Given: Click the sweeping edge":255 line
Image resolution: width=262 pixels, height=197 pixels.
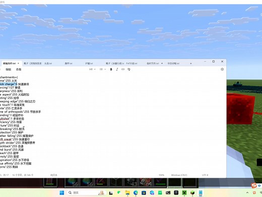Looking at the screenshot, I should (x=18, y=102).
